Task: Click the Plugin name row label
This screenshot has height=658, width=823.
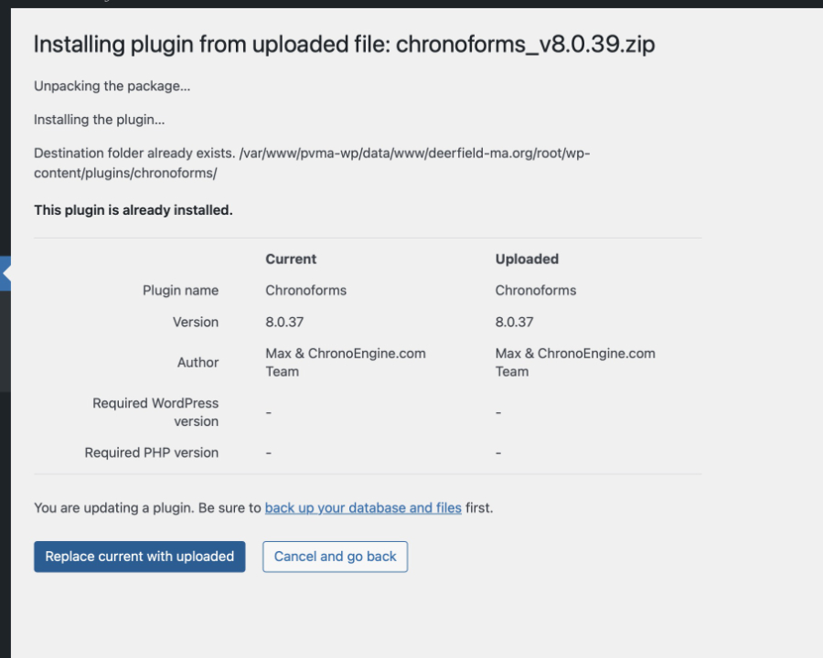Action: pyautogui.click(x=180, y=291)
